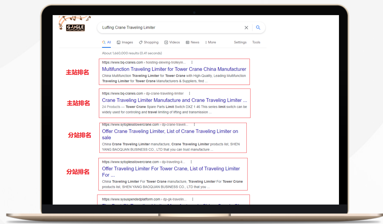Open Crane Traveling Limiter Manufacture result link
Viewport: 383px width, 224px height.
174,100
